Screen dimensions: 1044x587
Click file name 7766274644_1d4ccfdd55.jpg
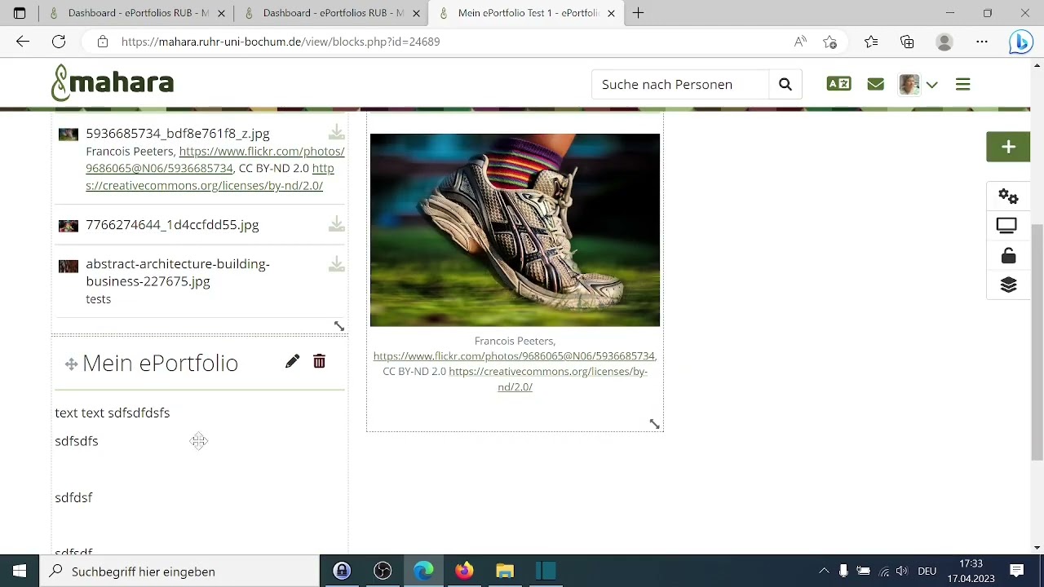172,224
